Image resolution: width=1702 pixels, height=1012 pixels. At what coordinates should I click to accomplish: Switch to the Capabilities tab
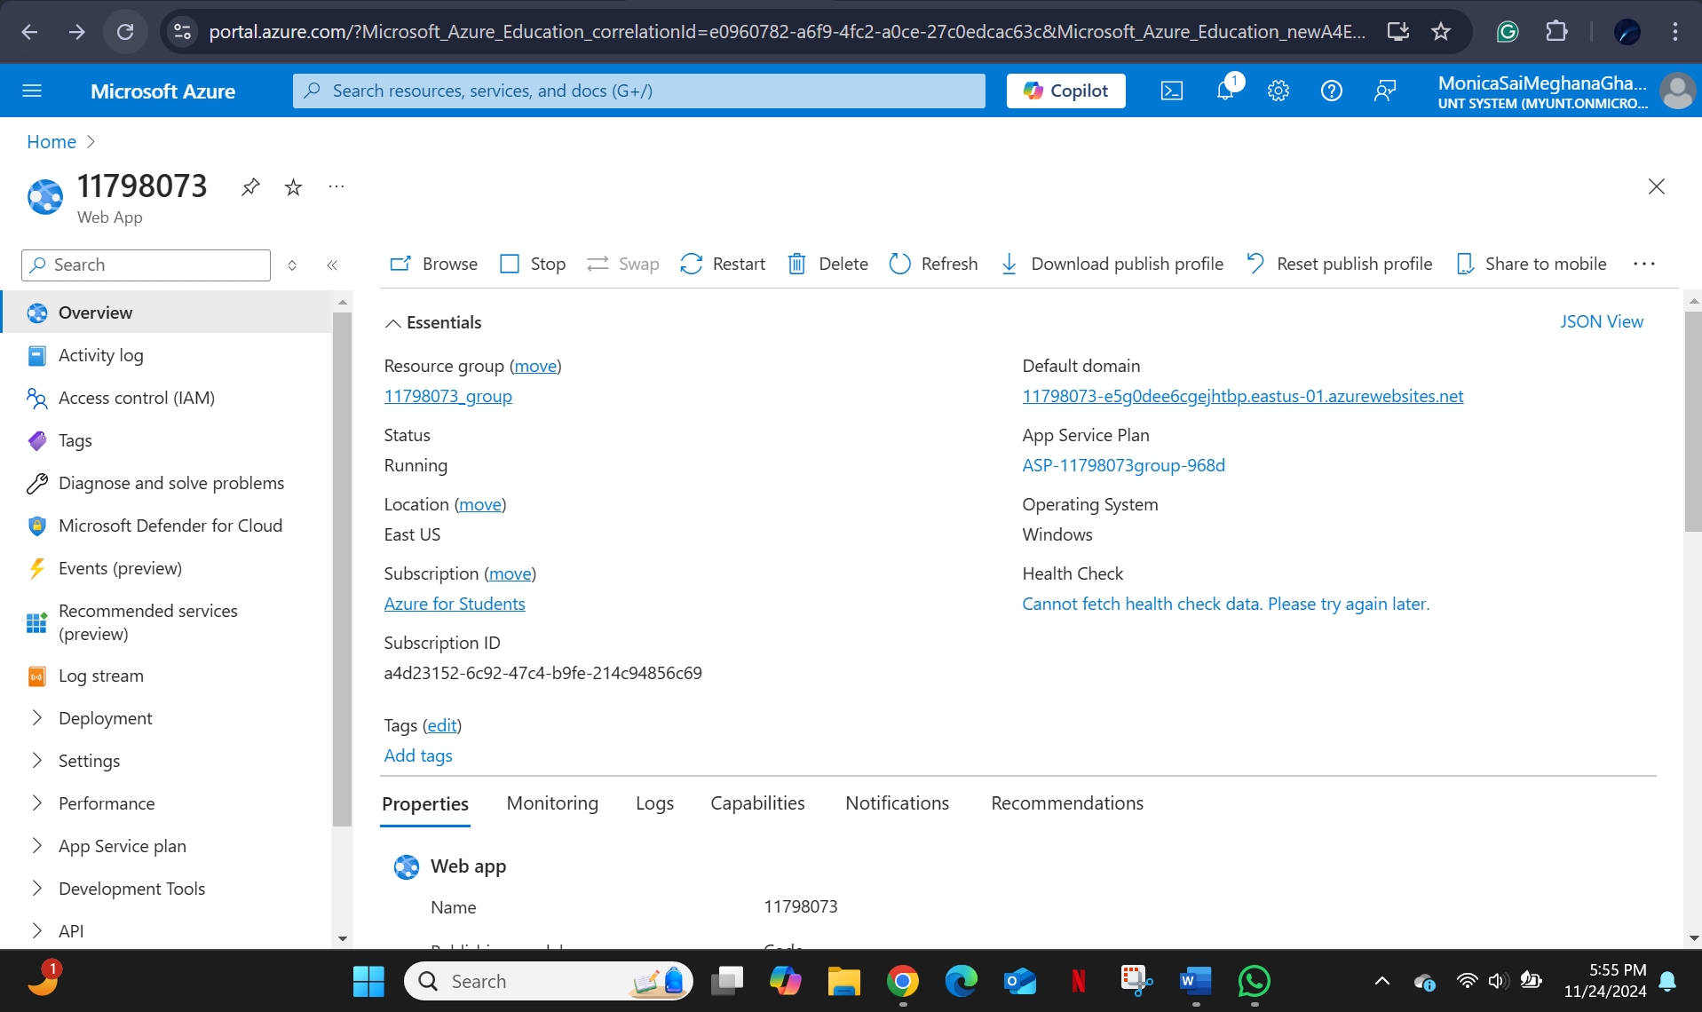coord(757,803)
